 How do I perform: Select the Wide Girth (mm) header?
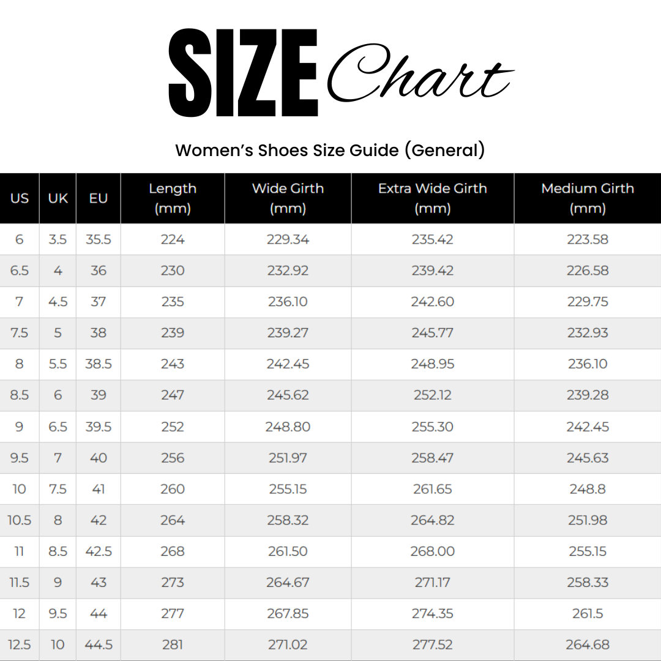[x=288, y=198]
